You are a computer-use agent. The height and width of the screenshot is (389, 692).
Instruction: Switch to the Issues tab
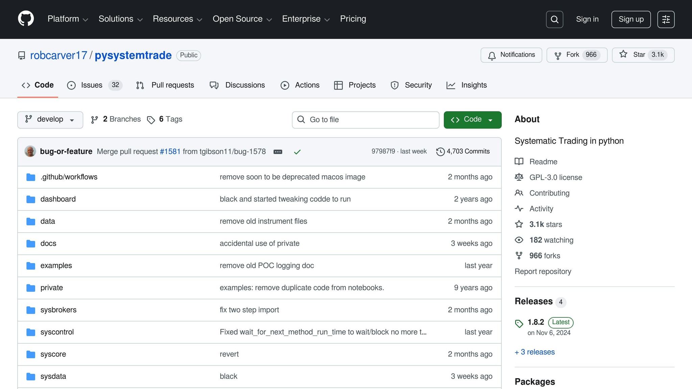(91, 85)
